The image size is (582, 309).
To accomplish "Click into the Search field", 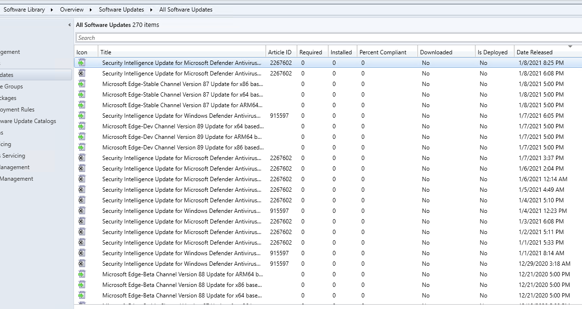I will pyautogui.click(x=329, y=37).
